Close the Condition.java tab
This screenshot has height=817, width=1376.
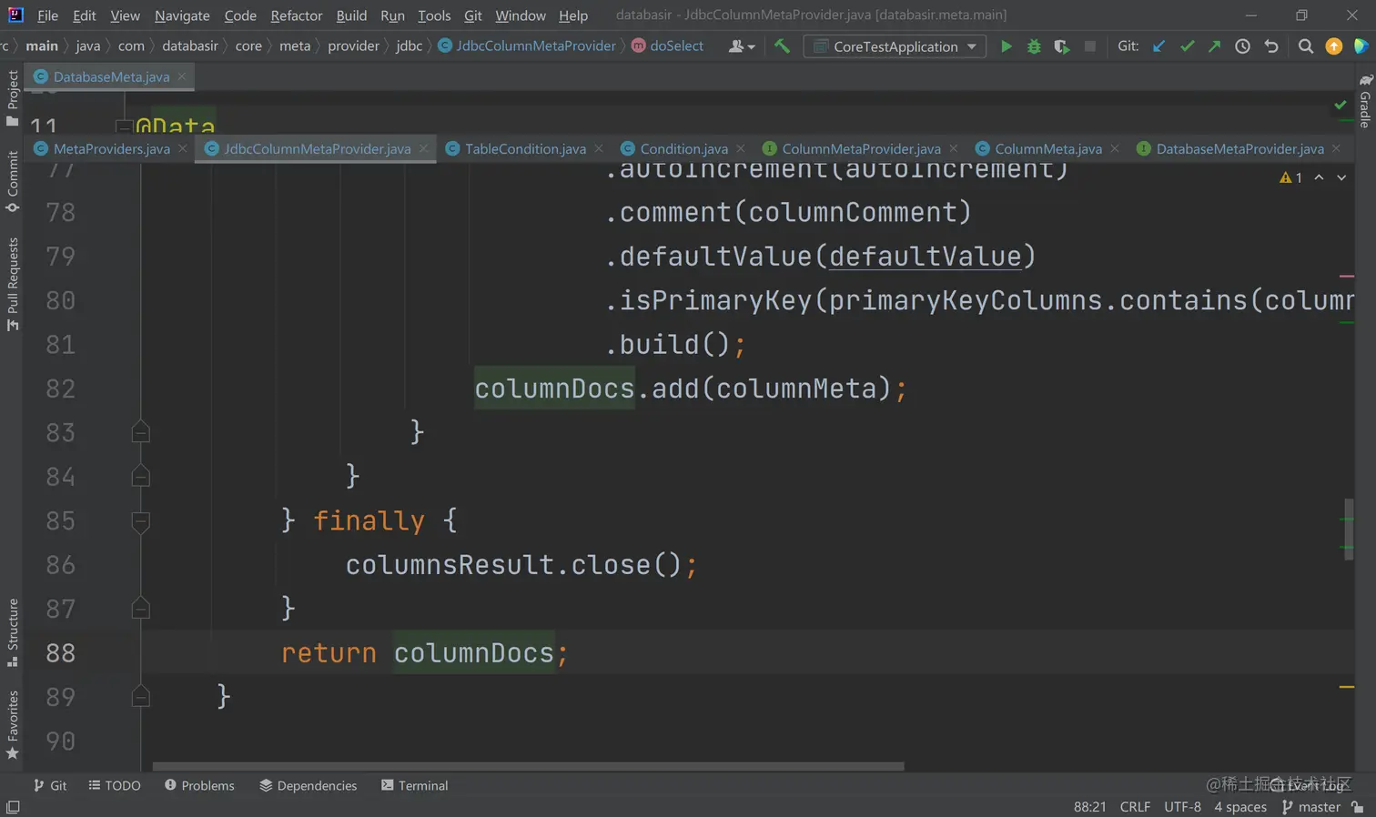pyautogui.click(x=741, y=148)
